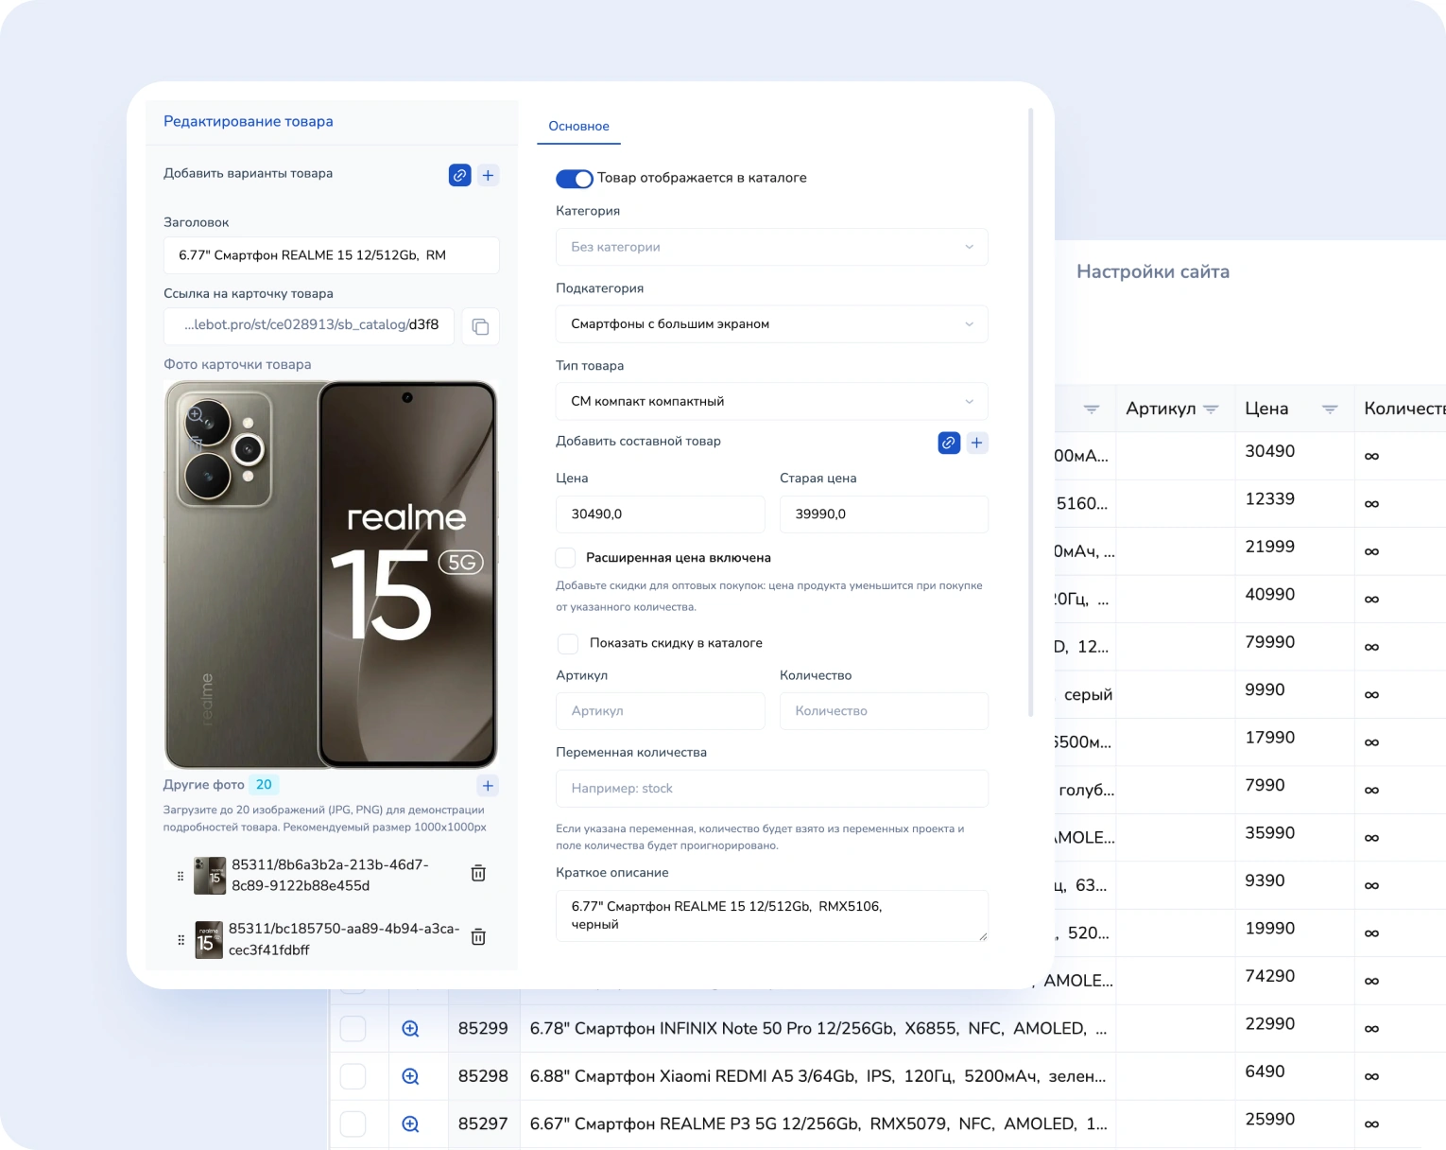Click the ID cell '85297'
The image size is (1446, 1150).
(483, 1124)
